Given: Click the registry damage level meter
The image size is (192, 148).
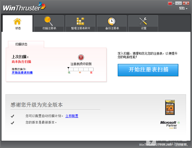Looking at the screenshot, I should pyautogui.click(x=81, y=69).
